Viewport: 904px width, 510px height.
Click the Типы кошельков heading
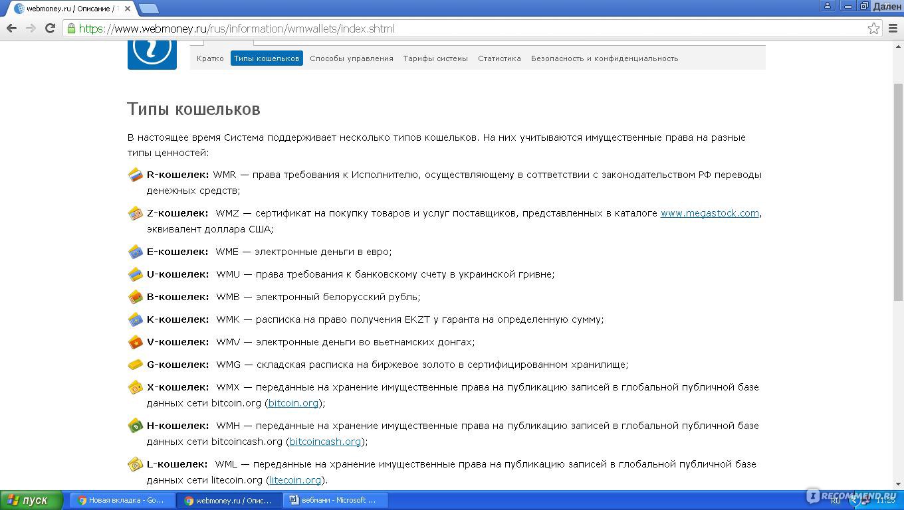193,109
